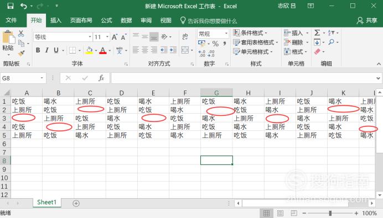Collapse the ribbon
383x218 pixels.
(379, 64)
